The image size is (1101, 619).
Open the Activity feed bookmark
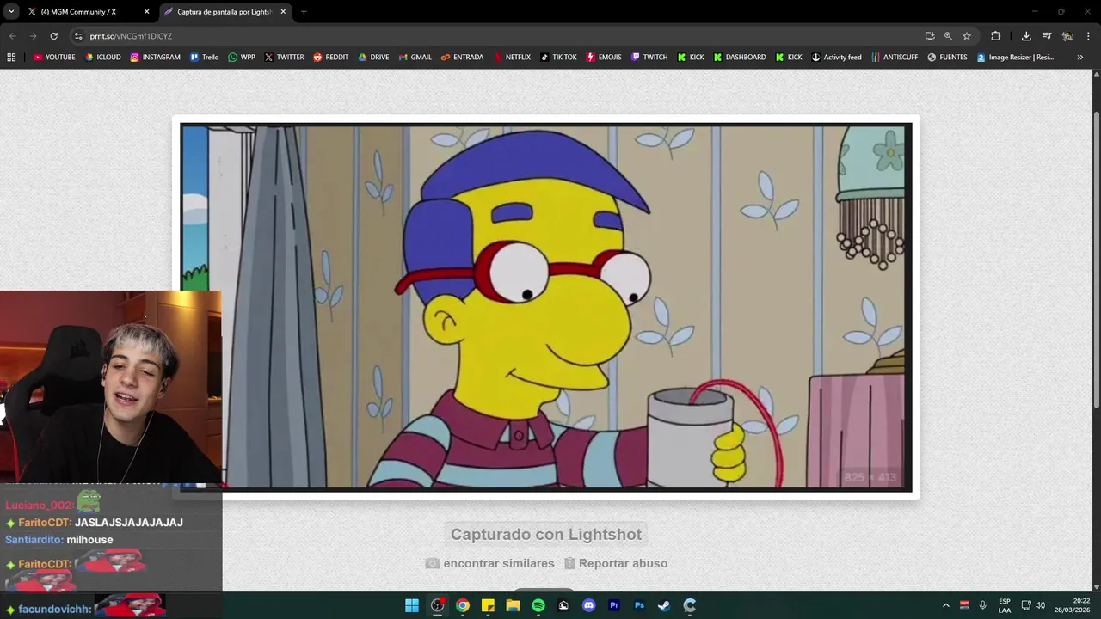pyautogui.click(x=836, y=58)
